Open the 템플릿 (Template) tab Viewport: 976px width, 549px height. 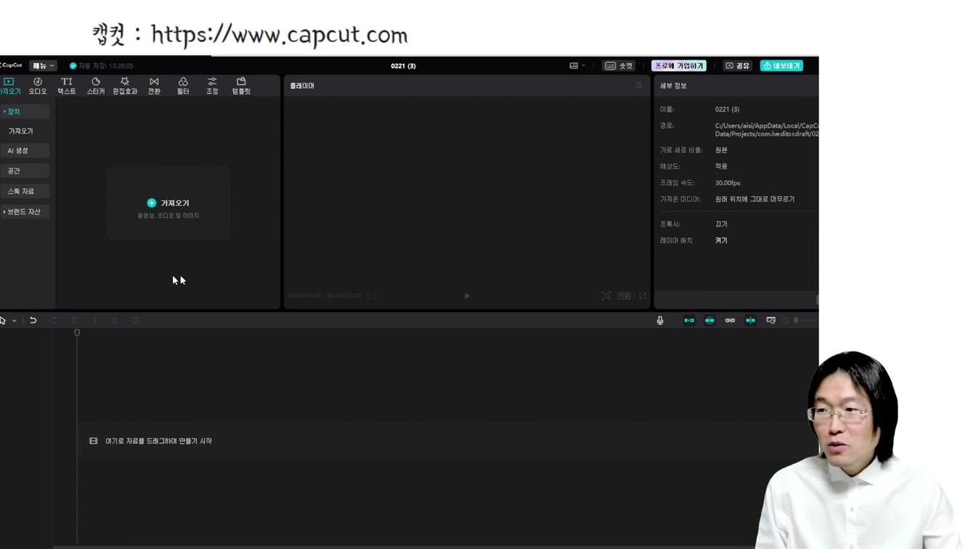pyautogui.click(x=241, y=86)
